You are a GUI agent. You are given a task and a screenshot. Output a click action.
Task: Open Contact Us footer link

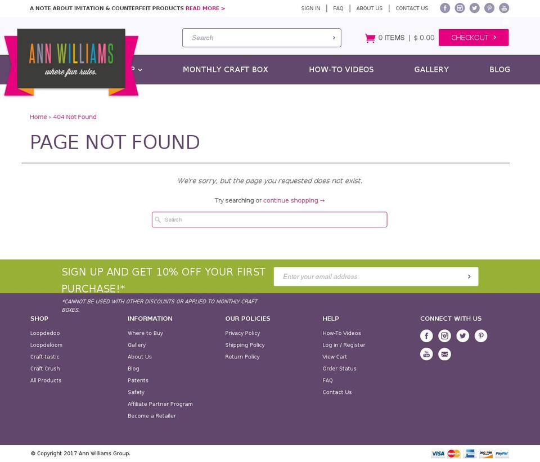pyautogui.click(x=337, y=392)
